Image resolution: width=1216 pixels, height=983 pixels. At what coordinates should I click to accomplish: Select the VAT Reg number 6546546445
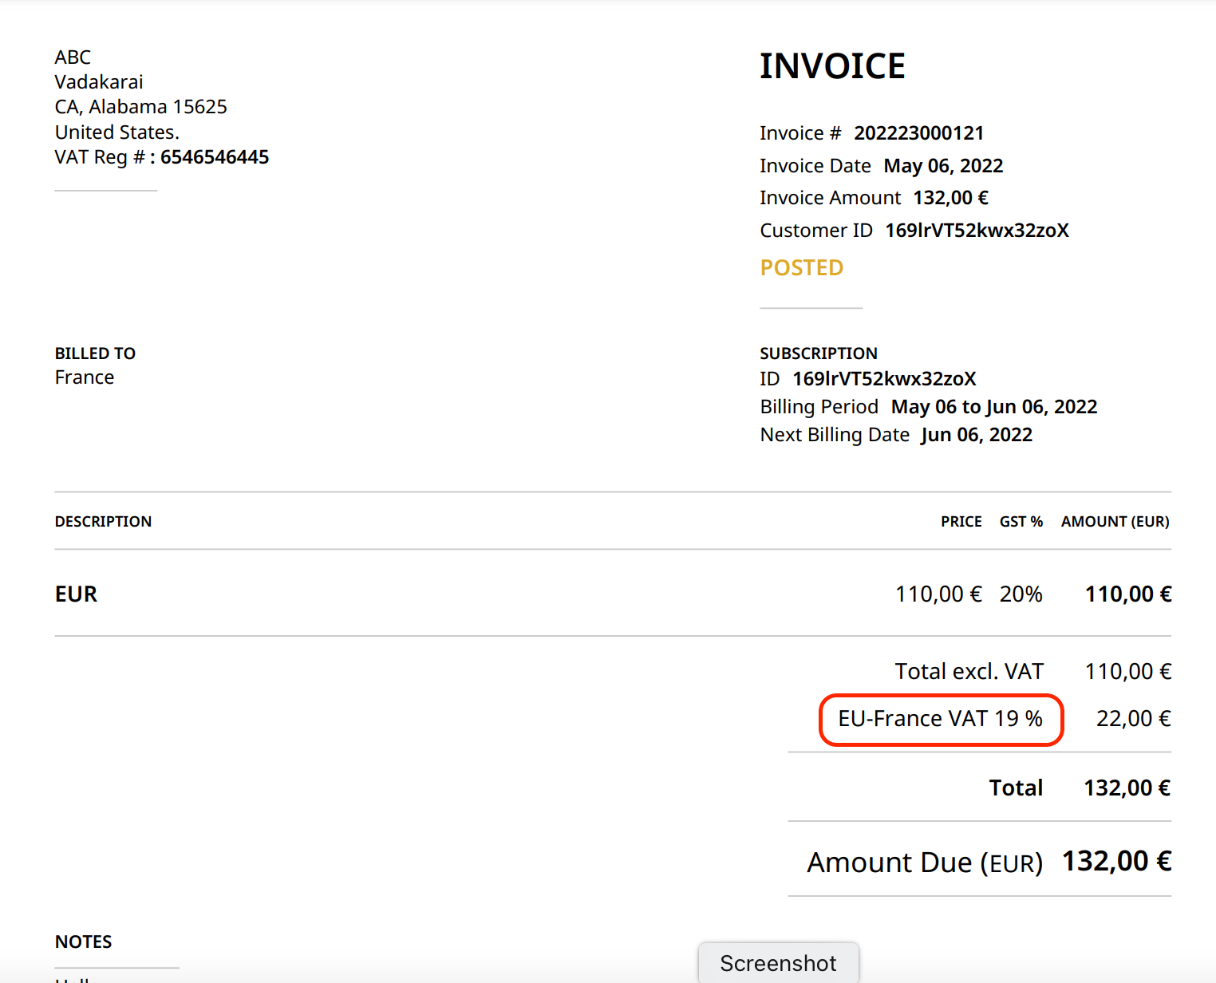tap(214, 156)
